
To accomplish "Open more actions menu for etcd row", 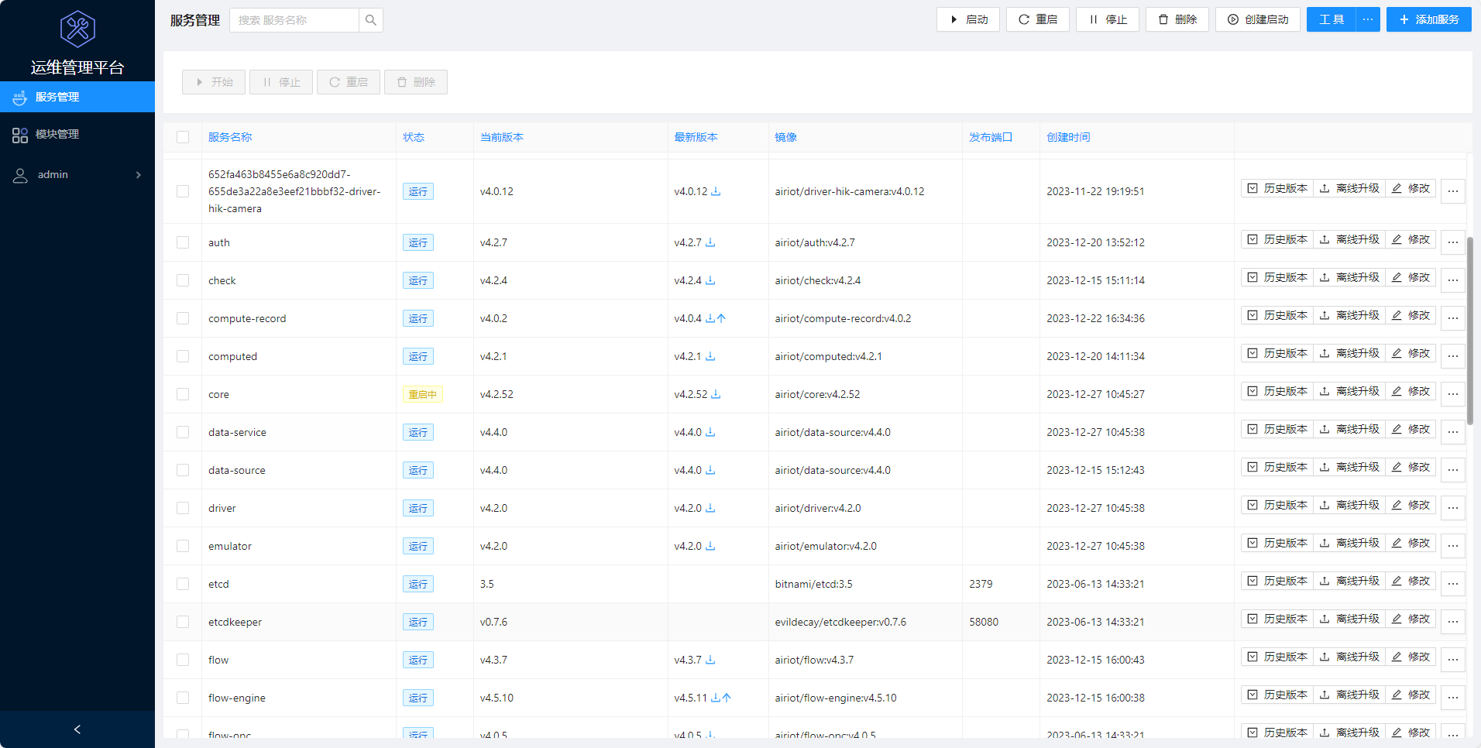I will [x=1453, y=584].
